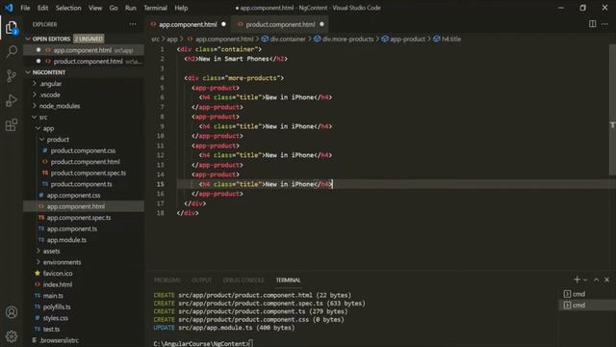
Task: Open index.html in the explorer
Action: point(58,284)
